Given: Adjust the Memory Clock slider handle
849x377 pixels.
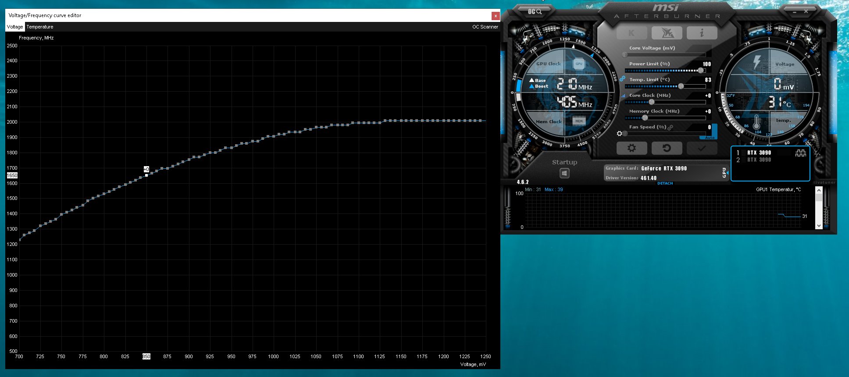Looking at the screenshot, I should click(645, 118).
